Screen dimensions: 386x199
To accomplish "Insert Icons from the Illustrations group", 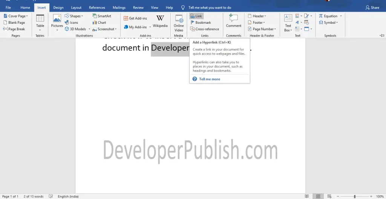I will coord(71,22).
